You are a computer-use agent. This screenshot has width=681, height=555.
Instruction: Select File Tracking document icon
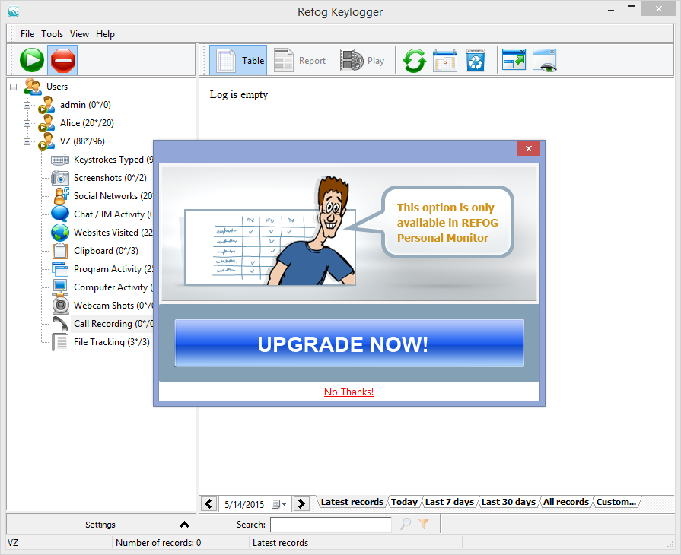click(x=60, y=342)
